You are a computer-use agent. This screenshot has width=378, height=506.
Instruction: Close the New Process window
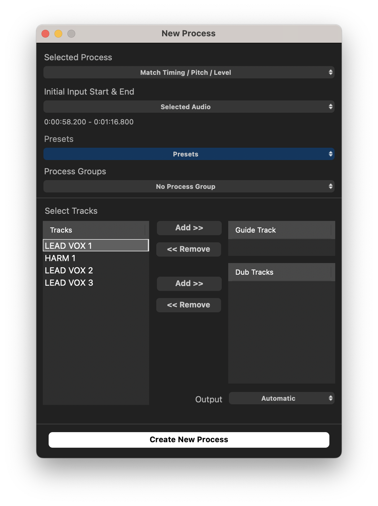[x=45, y=34]
